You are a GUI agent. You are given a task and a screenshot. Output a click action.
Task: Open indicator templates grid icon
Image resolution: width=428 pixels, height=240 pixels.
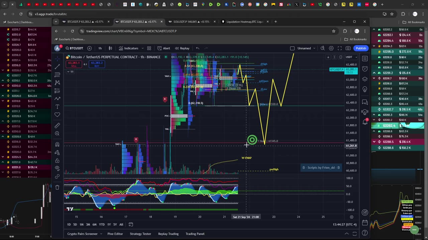(x=149, y=48)
